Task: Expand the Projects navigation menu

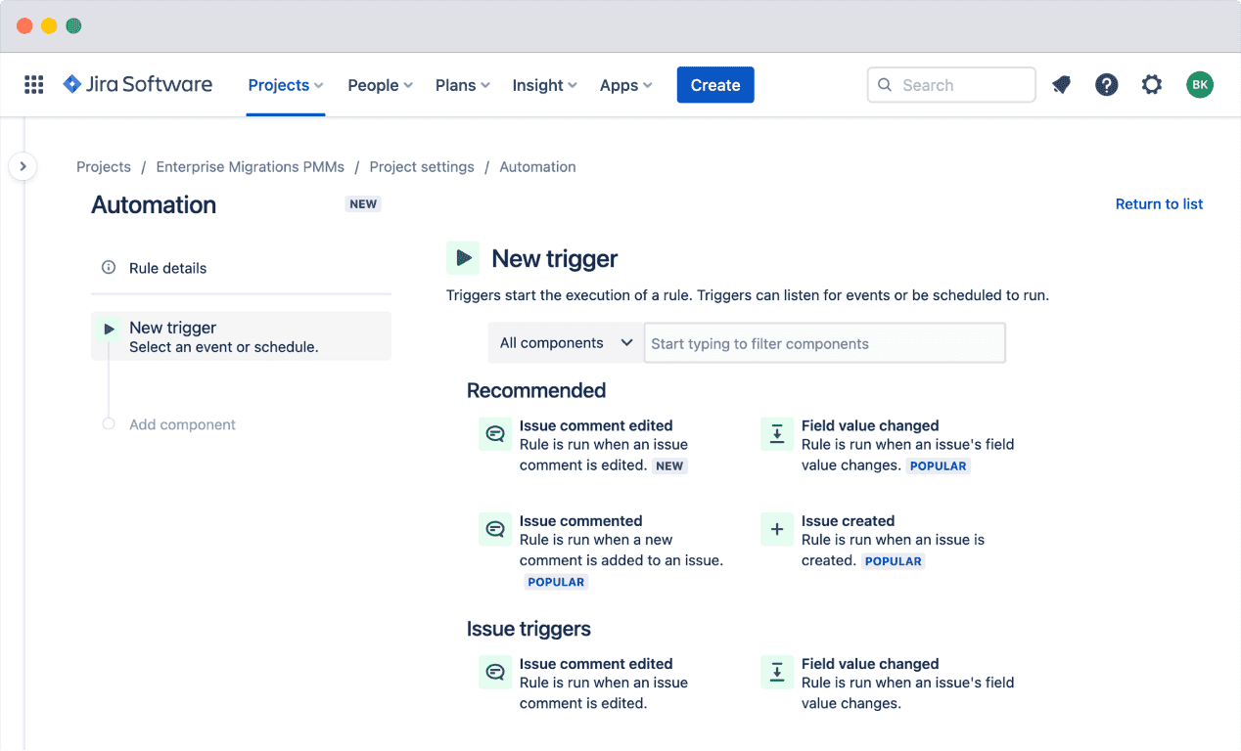Action: 285,85
